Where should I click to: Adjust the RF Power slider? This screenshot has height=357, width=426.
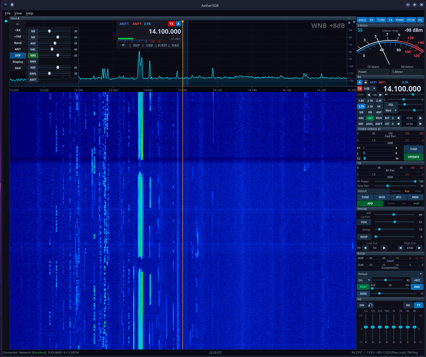pyautogui.click(x=395, y=181)
